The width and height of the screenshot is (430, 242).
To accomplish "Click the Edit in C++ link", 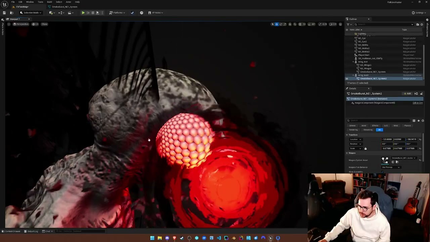I will coord(418,103).
